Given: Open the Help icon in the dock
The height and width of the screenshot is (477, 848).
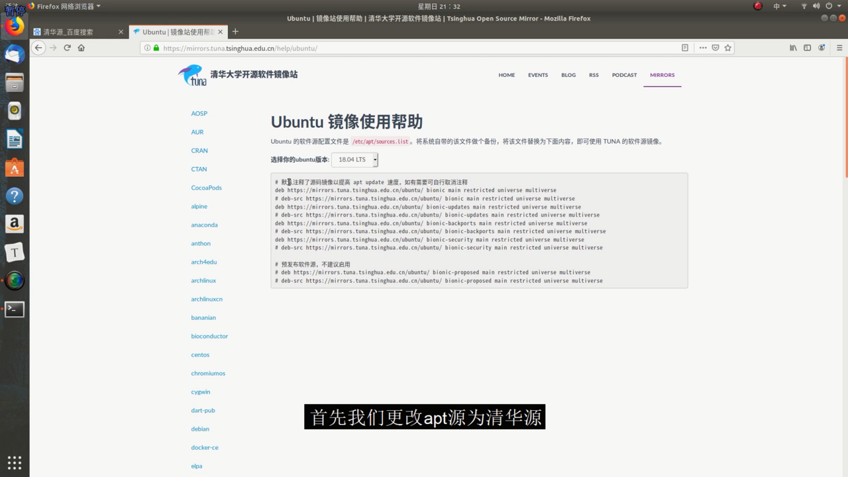Looking at the screenshot, I should [x=15, y=196].
